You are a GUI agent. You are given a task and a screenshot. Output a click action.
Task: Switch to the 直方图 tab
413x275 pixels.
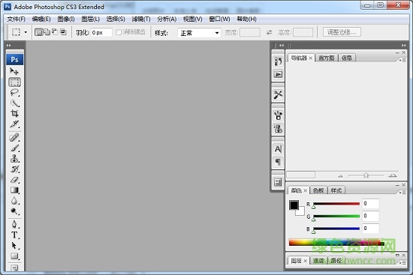click(x=327, y=58)
